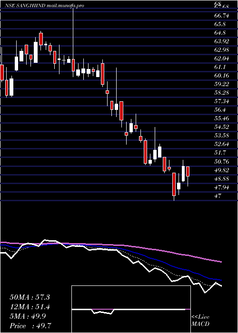Click the <<Live MACD label
The height and width of the screenshot is (333, 238).
(200, 321)
